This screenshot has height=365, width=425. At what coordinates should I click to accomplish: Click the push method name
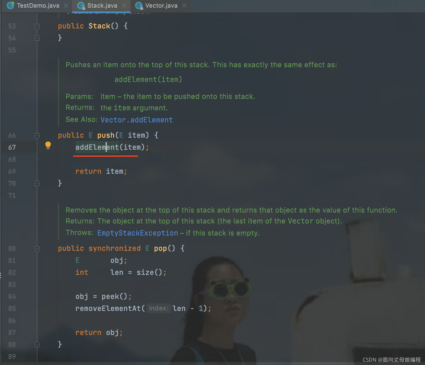coord(106,135)
